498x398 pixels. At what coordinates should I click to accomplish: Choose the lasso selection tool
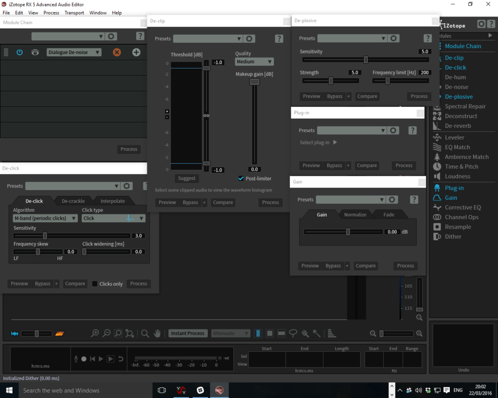[293, 333]
